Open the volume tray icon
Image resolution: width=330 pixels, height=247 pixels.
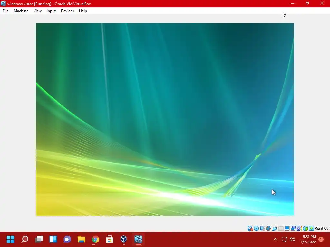tap(292, 239)
